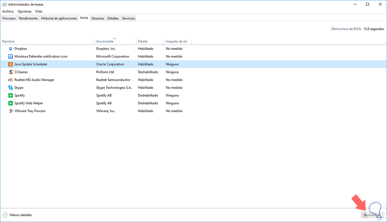
Task: Switch to the Rendimiento tab
Action: [x=28, y=18]
